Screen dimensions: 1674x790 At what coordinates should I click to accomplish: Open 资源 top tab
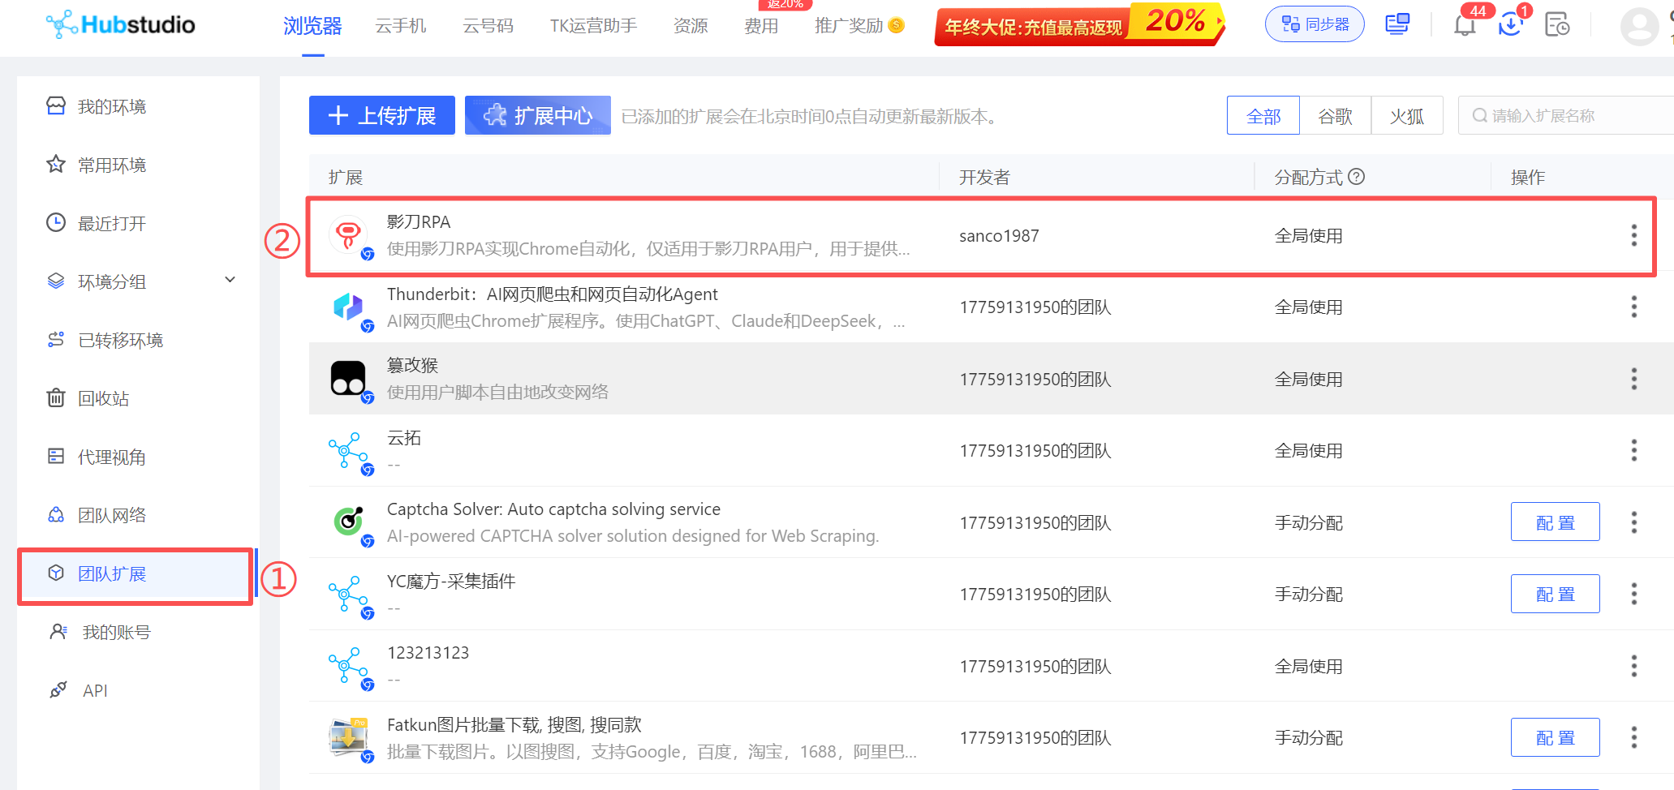691,26
